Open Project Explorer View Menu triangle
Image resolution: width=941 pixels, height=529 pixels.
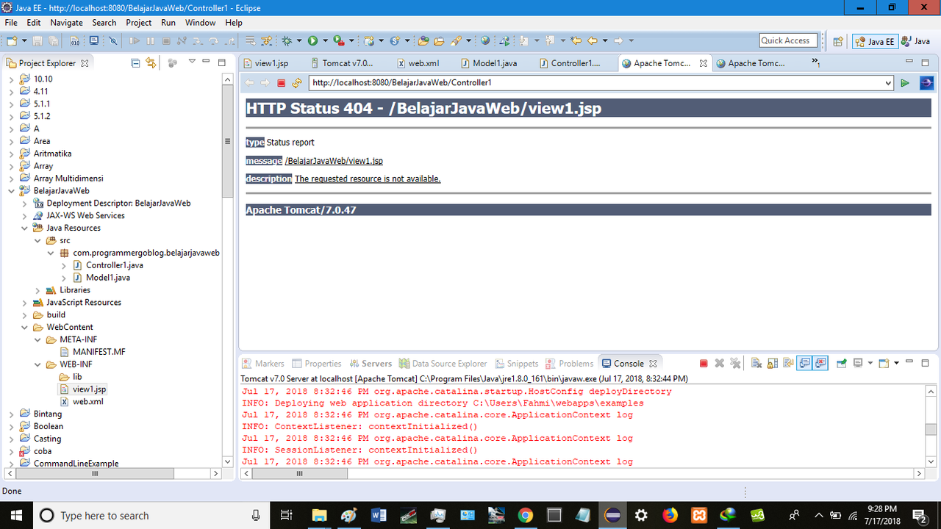191,62
